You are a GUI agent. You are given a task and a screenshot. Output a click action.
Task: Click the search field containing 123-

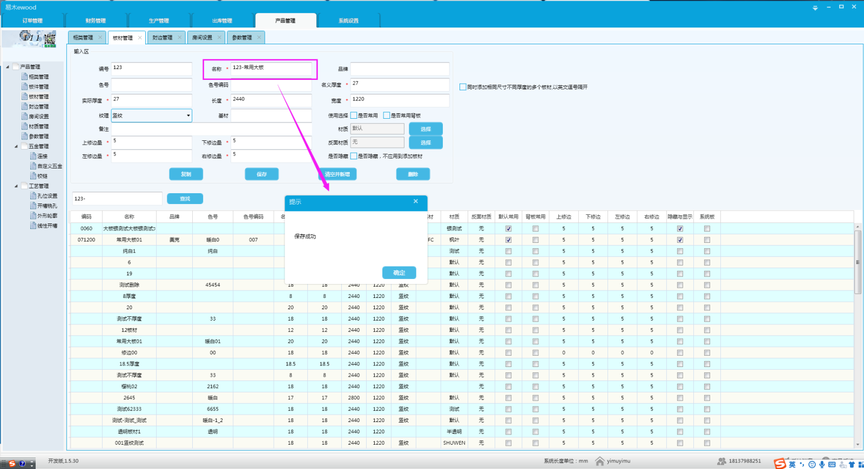[x=117, y=199]
